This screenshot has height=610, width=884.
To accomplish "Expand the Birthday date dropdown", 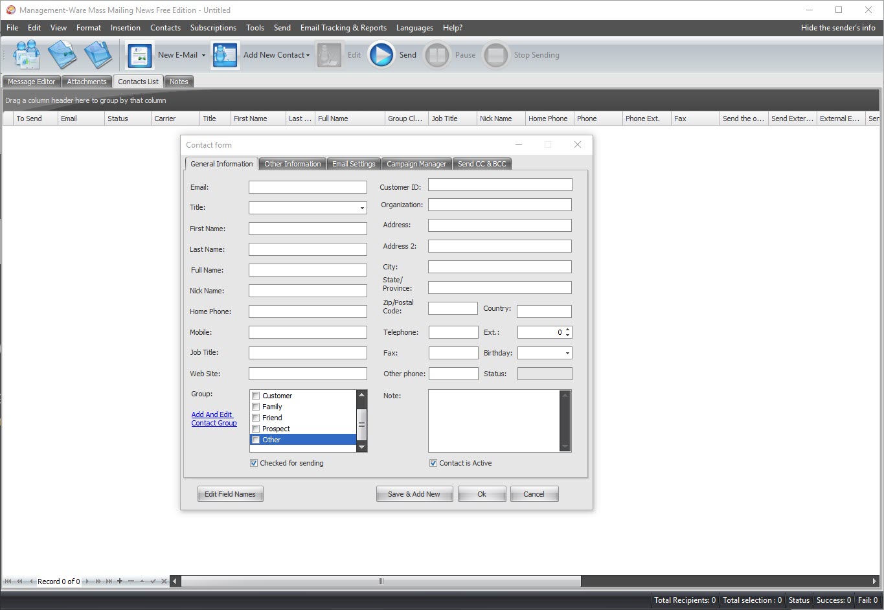I will pos(567,353).
